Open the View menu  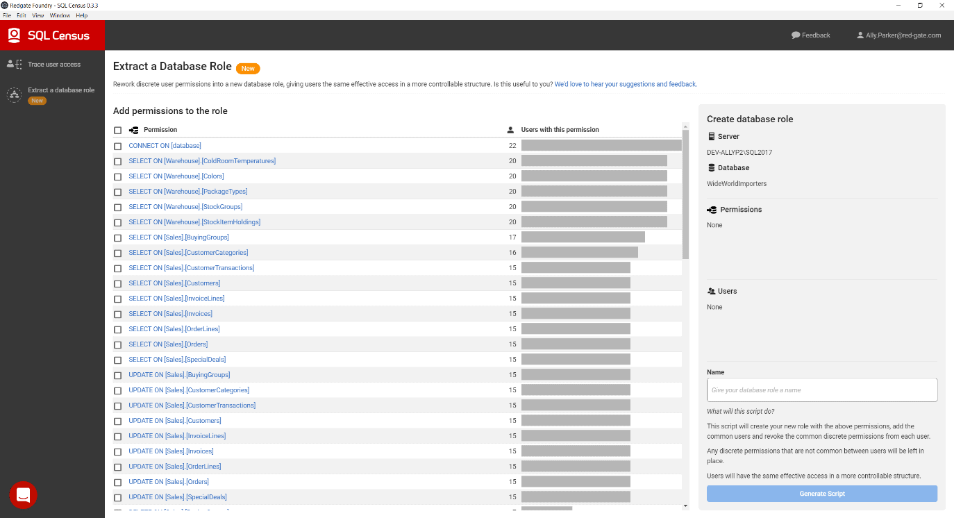tap(38, 15)
